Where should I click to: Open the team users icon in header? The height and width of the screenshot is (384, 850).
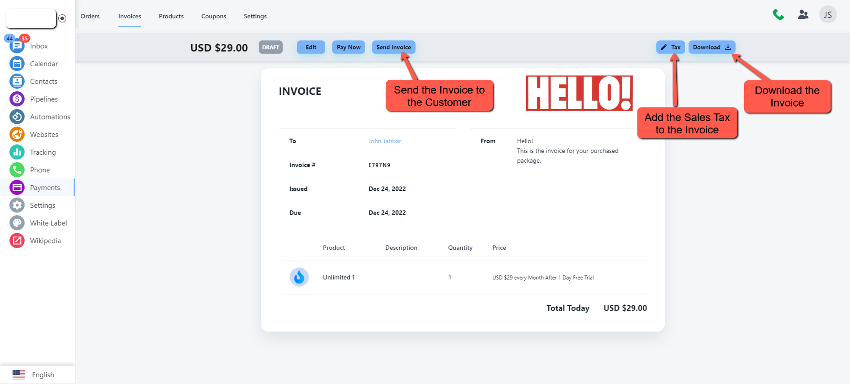click(803, 15)
